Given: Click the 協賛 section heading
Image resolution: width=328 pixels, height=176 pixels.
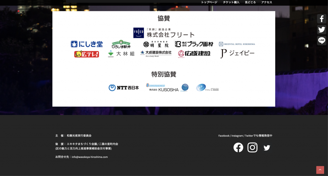Looking at the screenshot, I should (x=164, y=18).
